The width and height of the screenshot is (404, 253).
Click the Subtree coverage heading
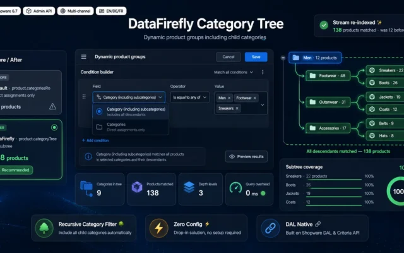(x=304, y=167)
